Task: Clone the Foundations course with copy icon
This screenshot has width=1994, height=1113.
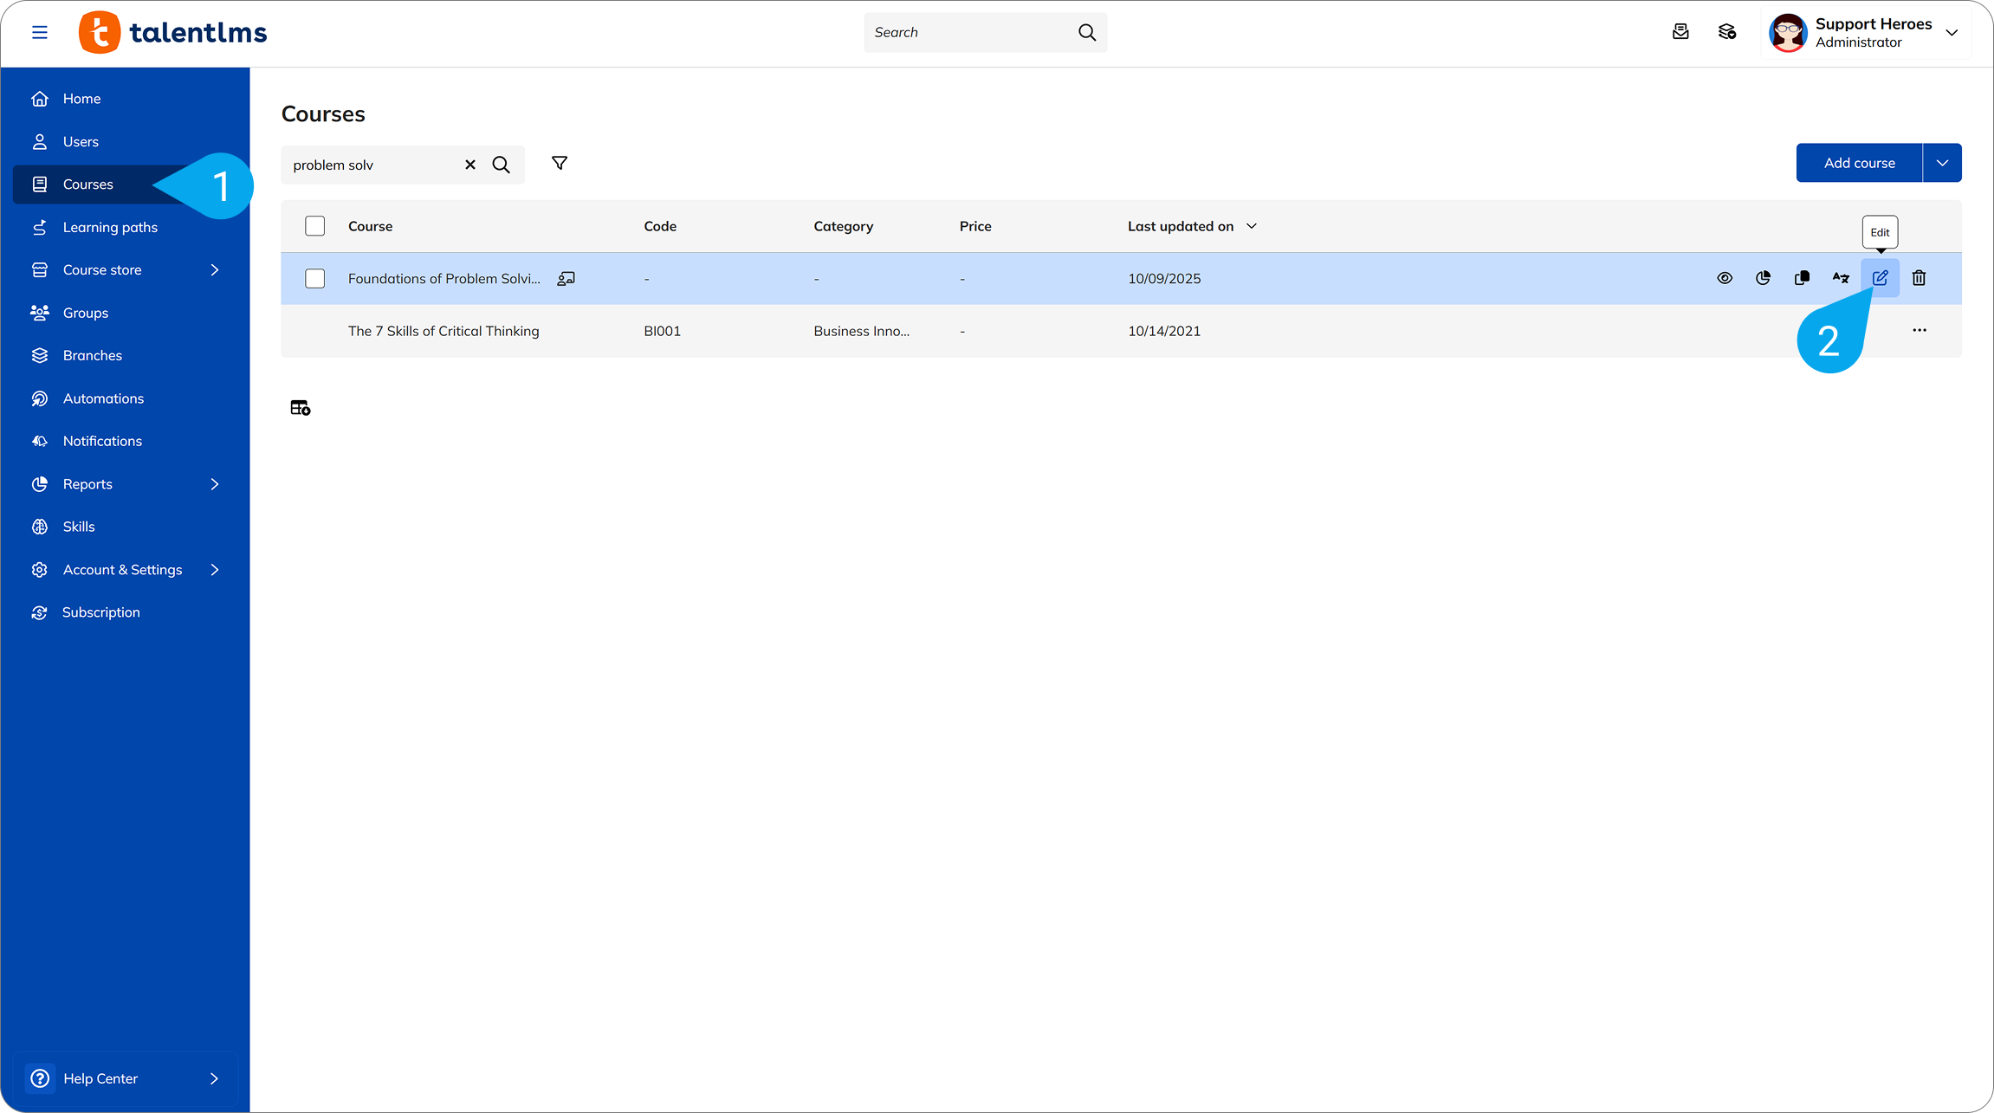Action: tap(1802, 278)
